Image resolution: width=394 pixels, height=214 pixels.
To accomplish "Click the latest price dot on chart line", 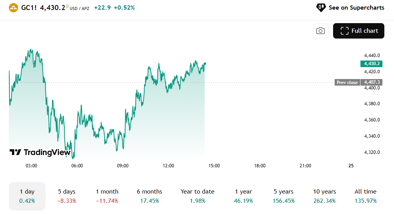I will click(205, 64).
